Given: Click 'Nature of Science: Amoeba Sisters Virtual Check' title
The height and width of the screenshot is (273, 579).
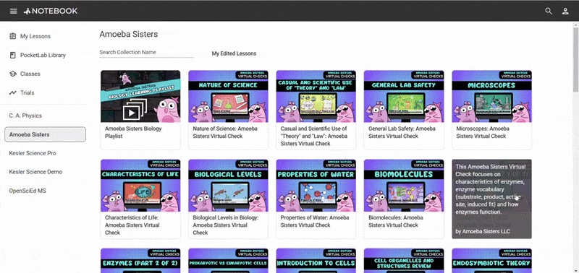Looking at the screenshot, I should [225, 133].
